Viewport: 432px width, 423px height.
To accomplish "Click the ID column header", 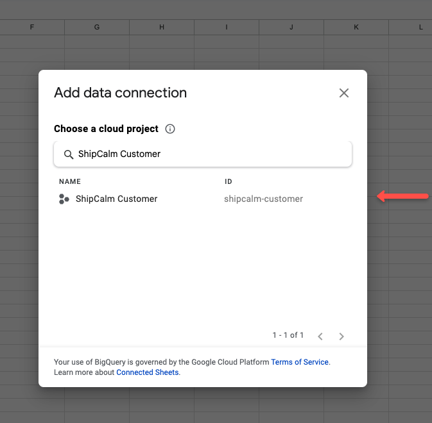I will tap(229, 181).
